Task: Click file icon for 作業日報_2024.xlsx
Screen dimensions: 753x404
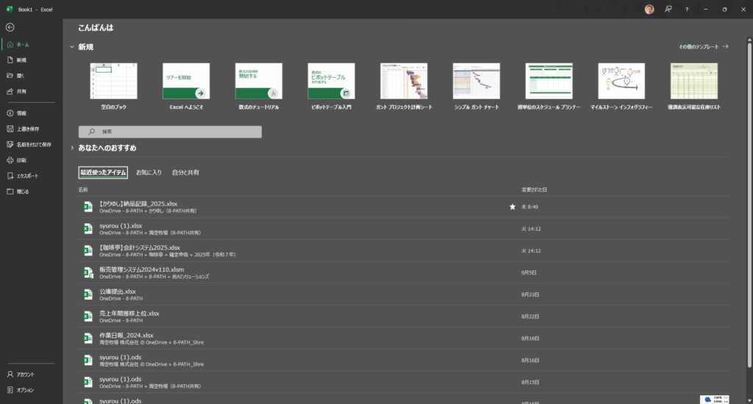Action: [x=88, y=339]
